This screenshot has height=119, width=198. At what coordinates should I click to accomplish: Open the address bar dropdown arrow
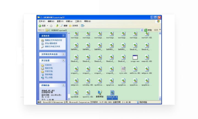(142, 30)
